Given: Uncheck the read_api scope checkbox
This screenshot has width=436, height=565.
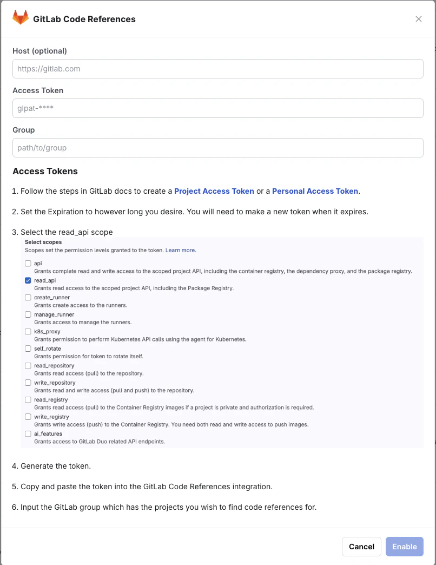Looking at the screenshot, I should click(x=28, y=280).
